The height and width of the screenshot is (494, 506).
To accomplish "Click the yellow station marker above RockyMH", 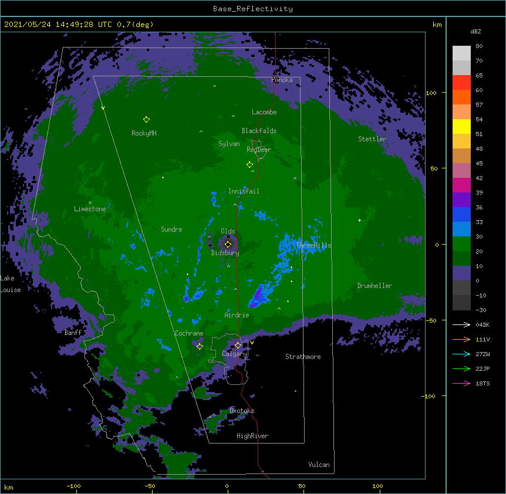I will [x=146, y=119].
